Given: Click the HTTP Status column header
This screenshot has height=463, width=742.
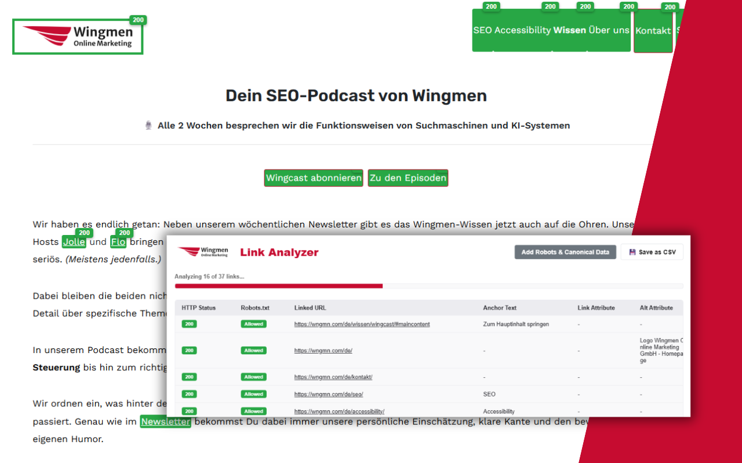Looking at the screenshot, I should (198, 308).
